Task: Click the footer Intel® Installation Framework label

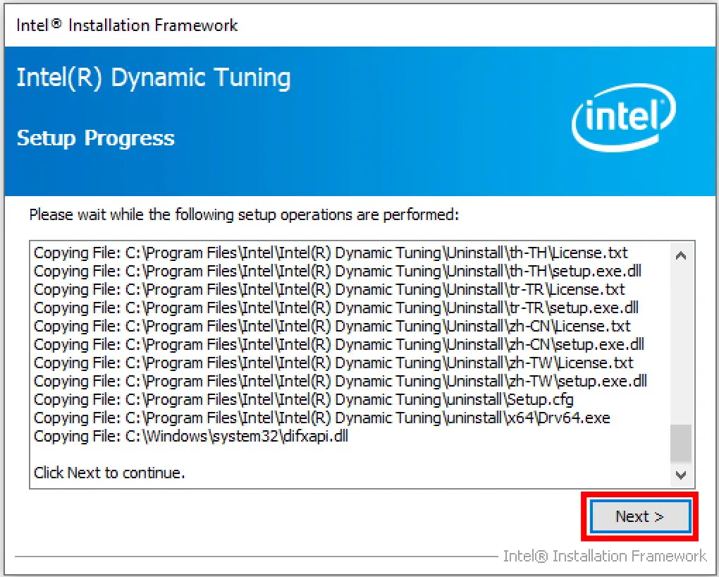Action: click(x=603, y=556)
